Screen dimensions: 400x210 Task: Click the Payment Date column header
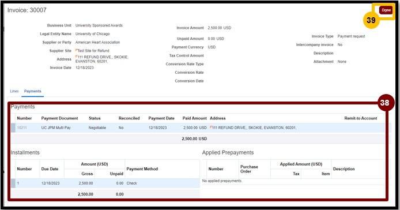pos(161,118)
